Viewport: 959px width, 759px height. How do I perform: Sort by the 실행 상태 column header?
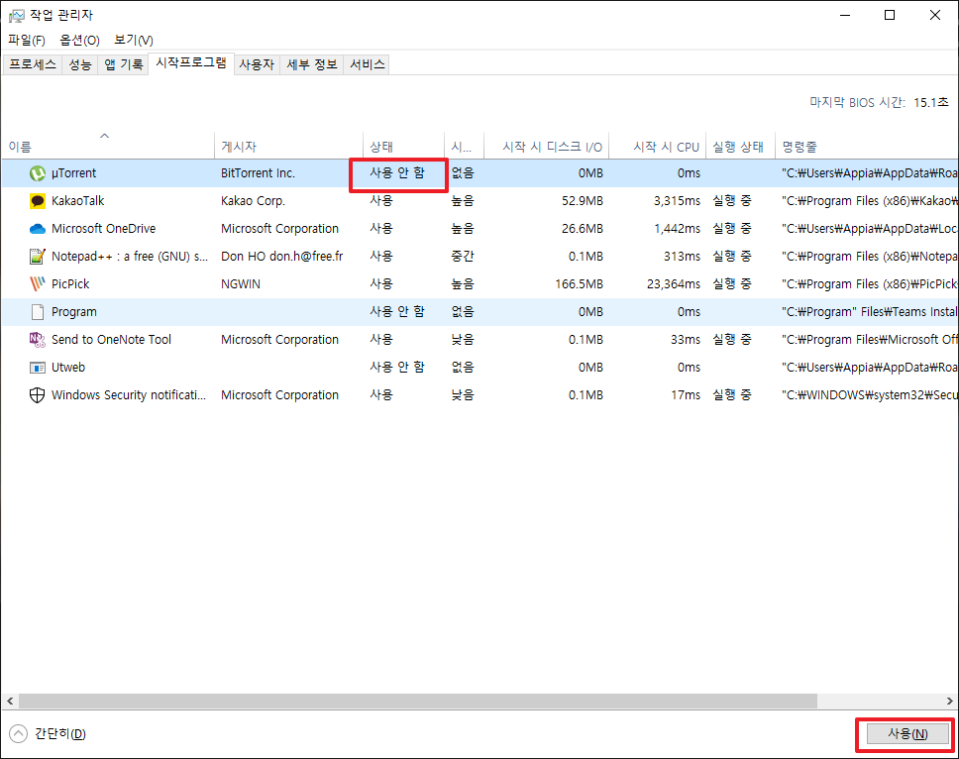(741, 147)
